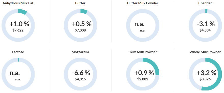Select the $3,826 Whole Milk Powder price

(205, 79)
